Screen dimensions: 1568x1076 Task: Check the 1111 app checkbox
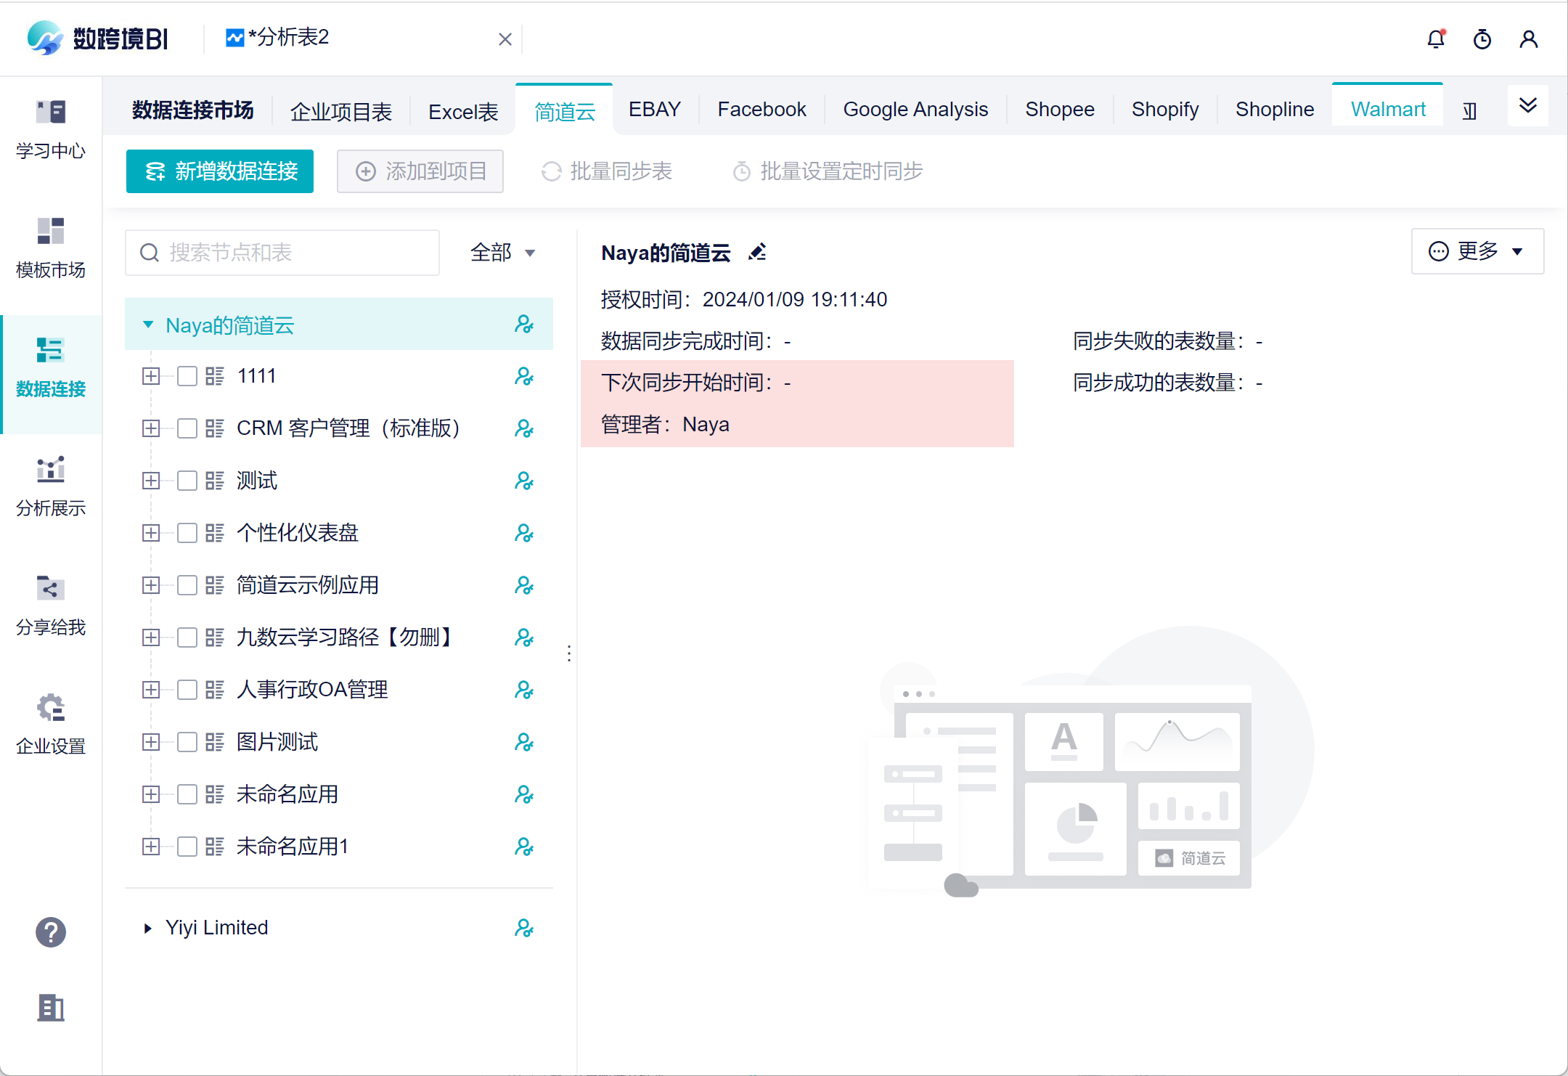pyautogui.click(x=187, y=376)
